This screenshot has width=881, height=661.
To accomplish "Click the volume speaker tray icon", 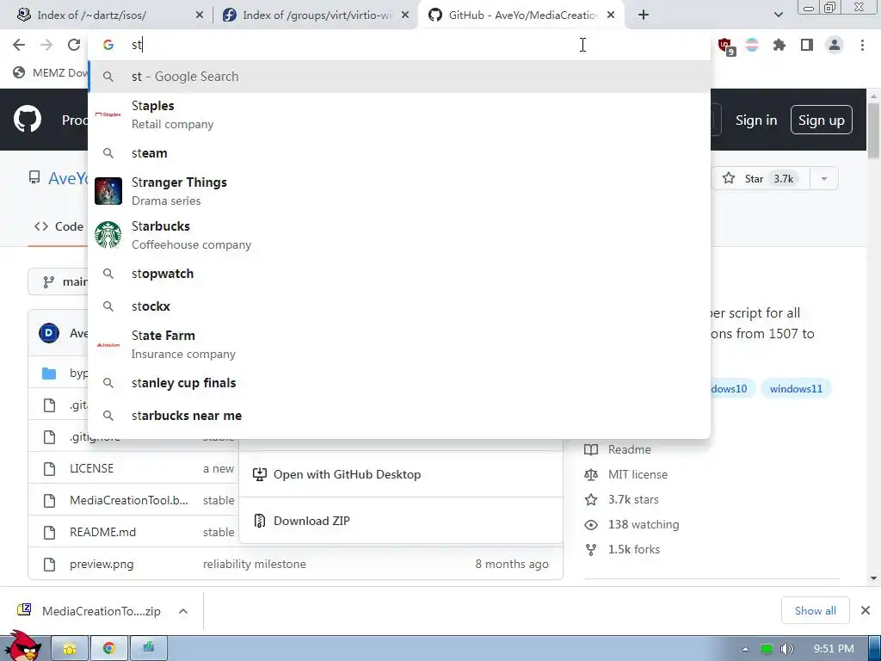I will point(787,649).
